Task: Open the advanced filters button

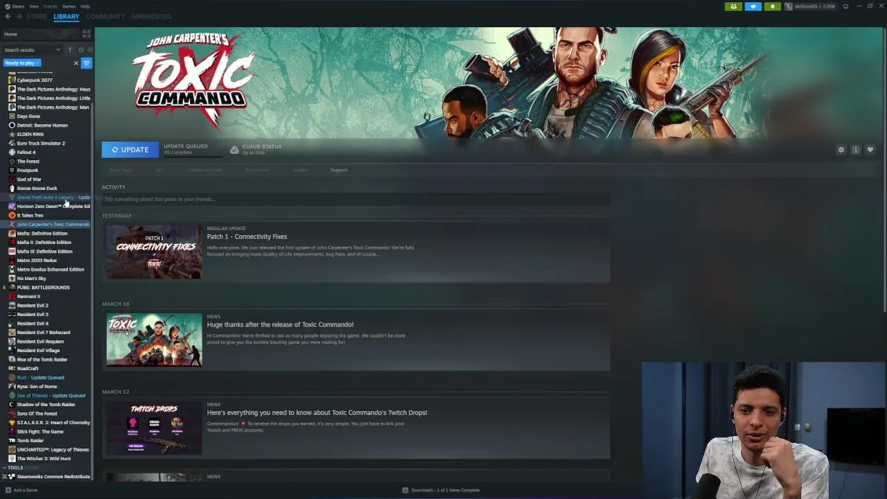Action: [x=87, y=63]
